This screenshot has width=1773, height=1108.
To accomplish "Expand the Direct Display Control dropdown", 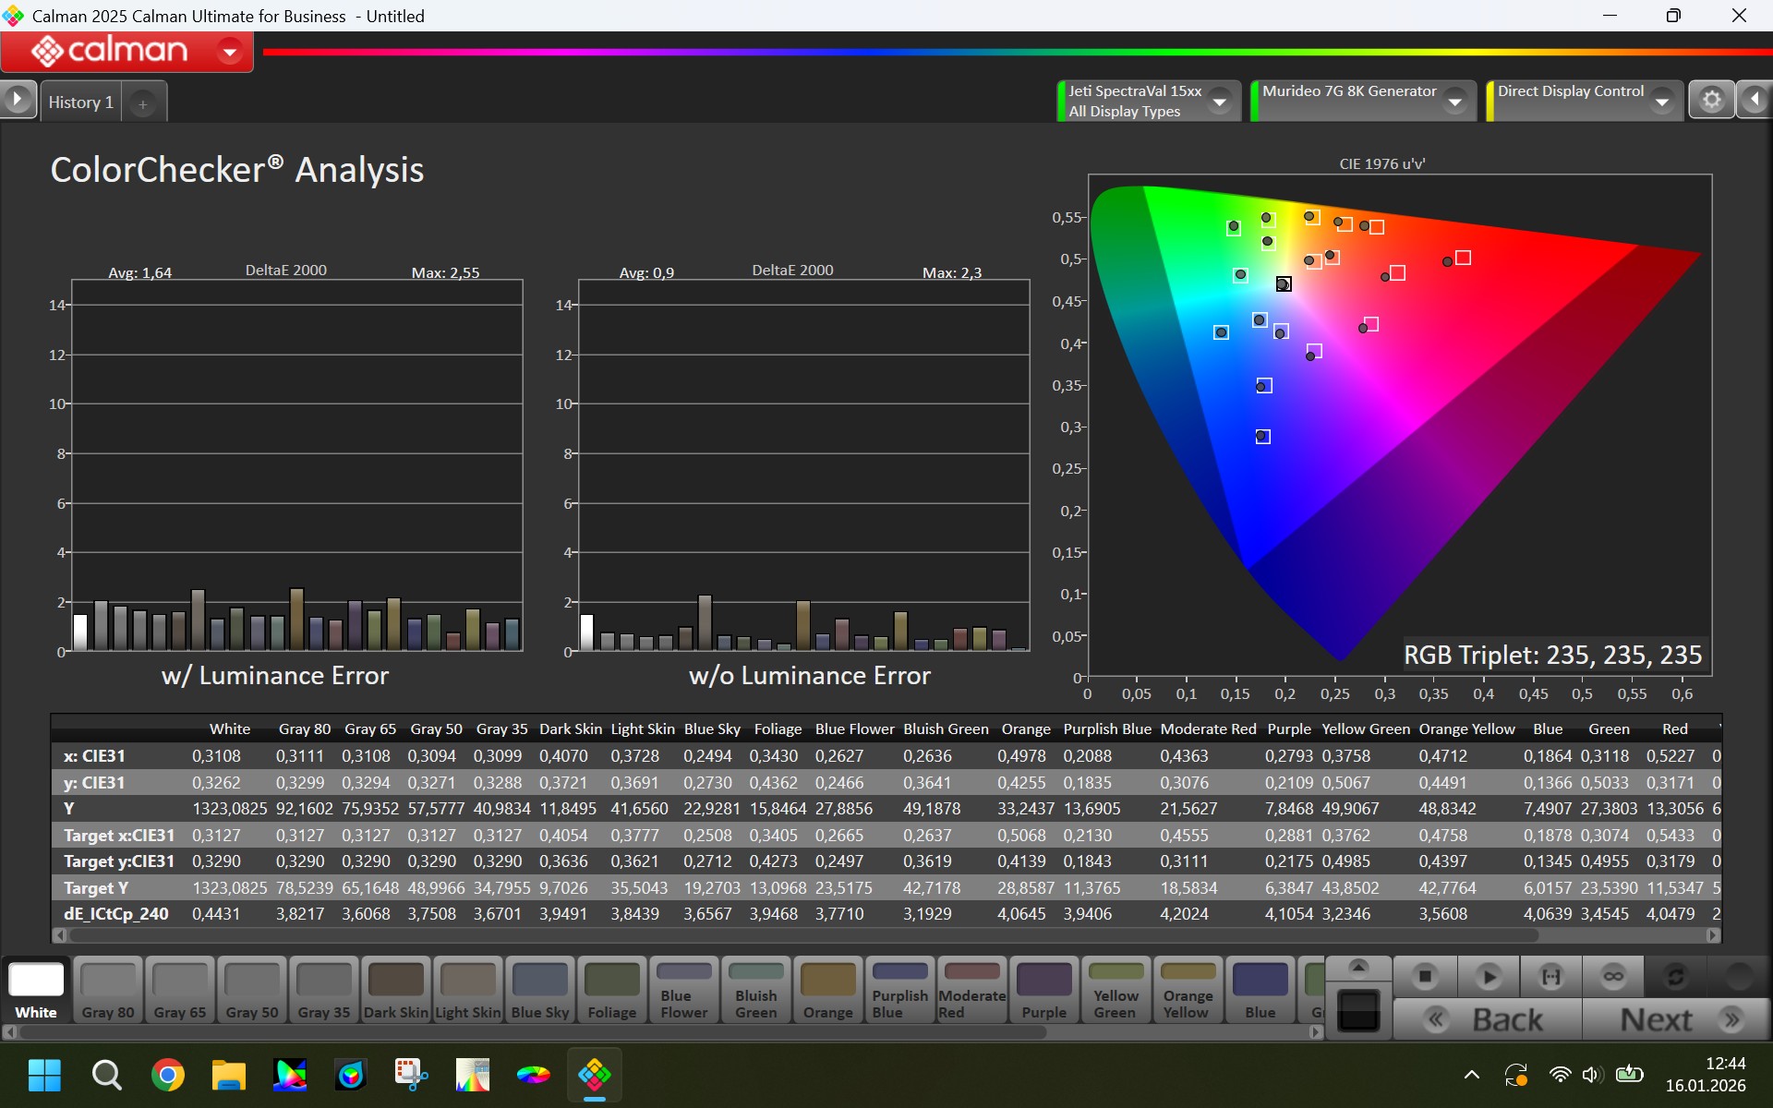I will click(1661, 101).
